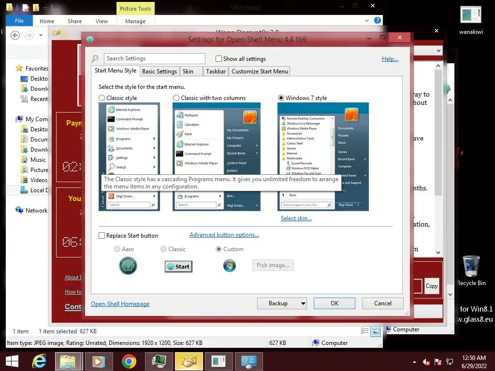Viewport: 495px width, 371px height.
Task: Choose the Custom button radio option
Action: 218,249
